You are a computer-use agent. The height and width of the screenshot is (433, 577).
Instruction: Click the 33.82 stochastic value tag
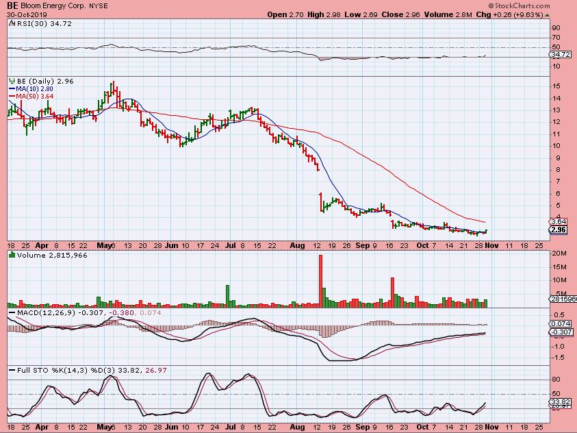(x=560, y=401)
